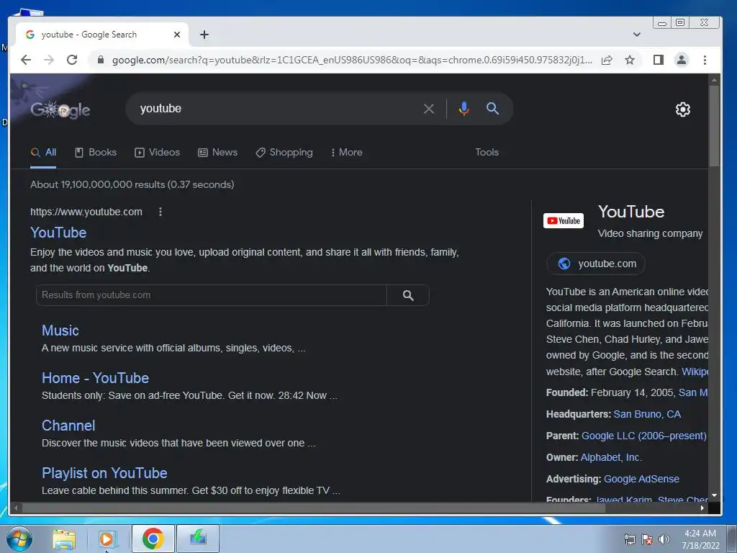Image resolution: width=737 pixels, height=553 pixels.
Task: Open the Channel sitelink
Action: (x=68, y=425)
